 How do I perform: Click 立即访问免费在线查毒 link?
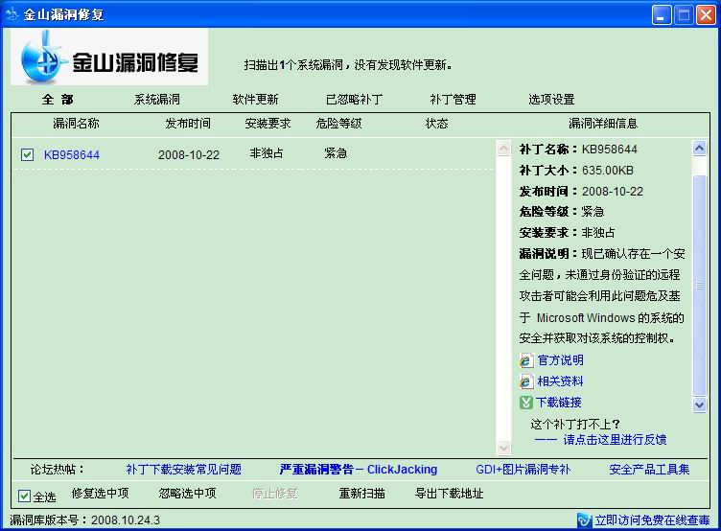653,520
